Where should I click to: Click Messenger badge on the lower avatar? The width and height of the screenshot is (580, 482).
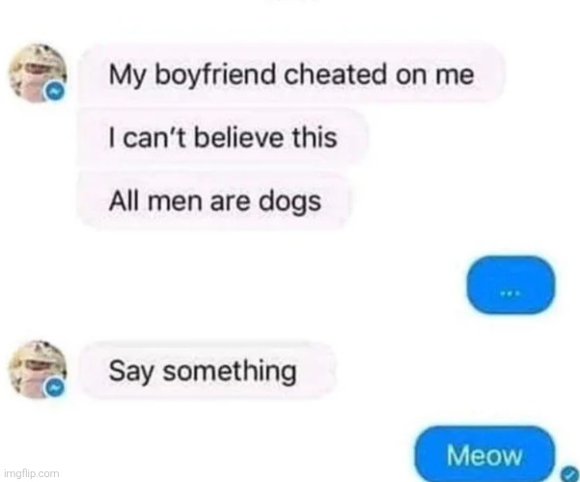[x=55, y=388]
